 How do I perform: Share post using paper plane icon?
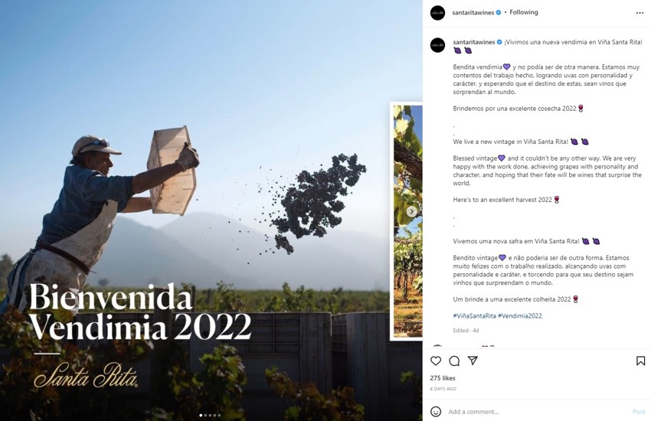coord(473,361)
